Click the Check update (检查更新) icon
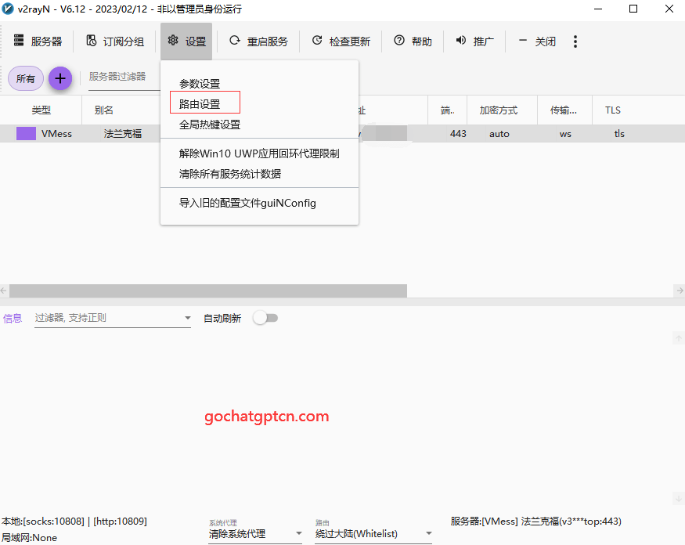685x545 pixels. (x=317, y=40)
